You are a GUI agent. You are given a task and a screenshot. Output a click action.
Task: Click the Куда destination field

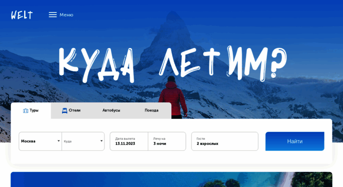(83, 141)
